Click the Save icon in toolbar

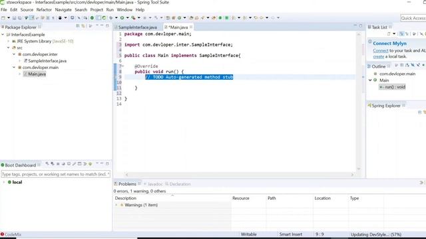(14, 18)
